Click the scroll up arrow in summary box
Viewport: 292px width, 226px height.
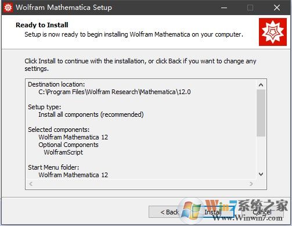coord(261,85)
